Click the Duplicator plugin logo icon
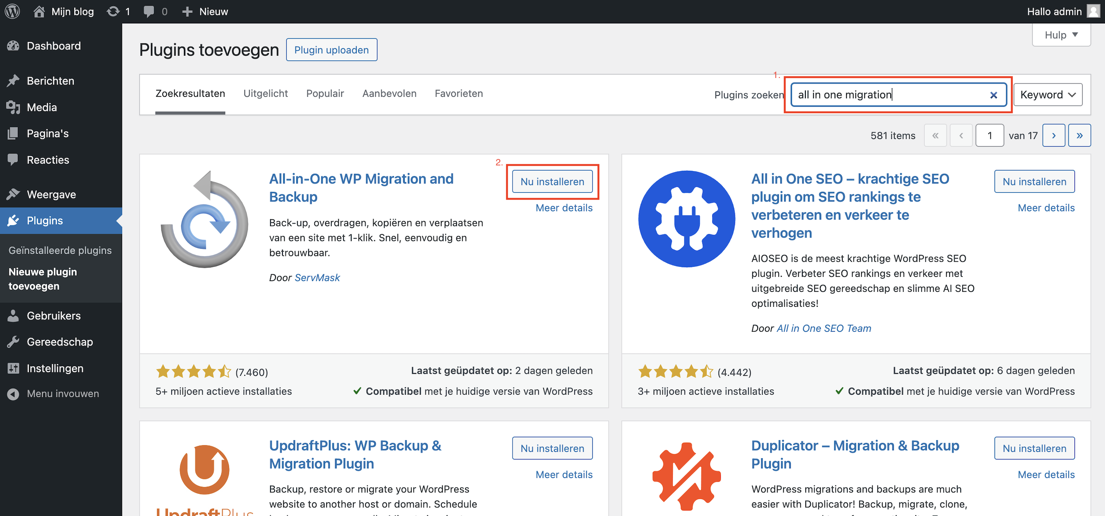This screenshot has width=1105, height=516. tap(686, 476)
